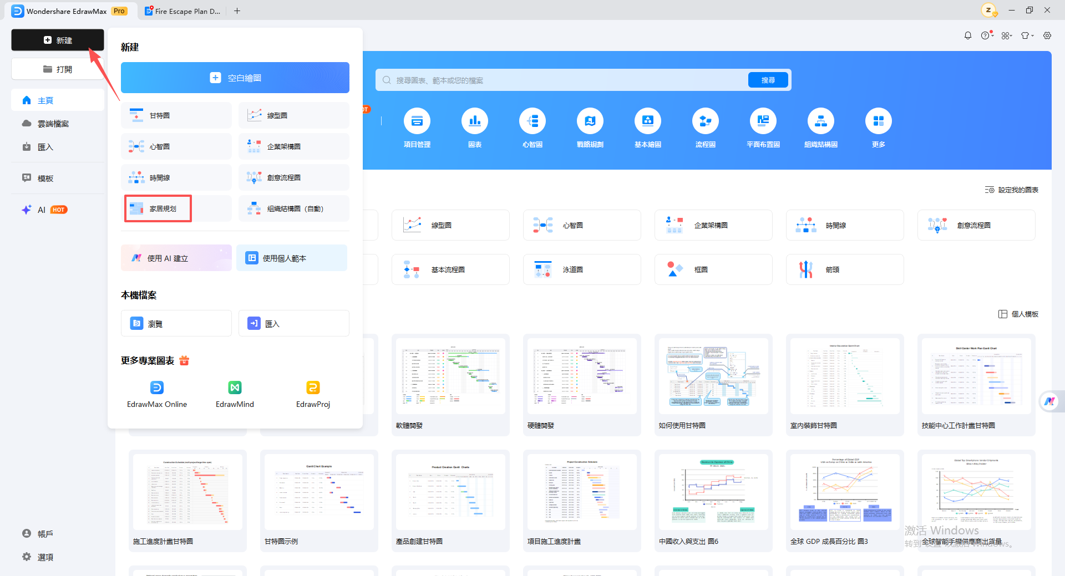Click the 打開 (Open) button
Image resolution: width=1065 pixels, height=576 pixels.
[x=58, y=69]
